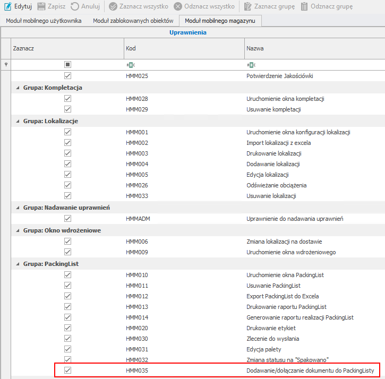Click the Anuluj undo arrow icon
This screenshot has height=379, width=385.
coord(75,7)
